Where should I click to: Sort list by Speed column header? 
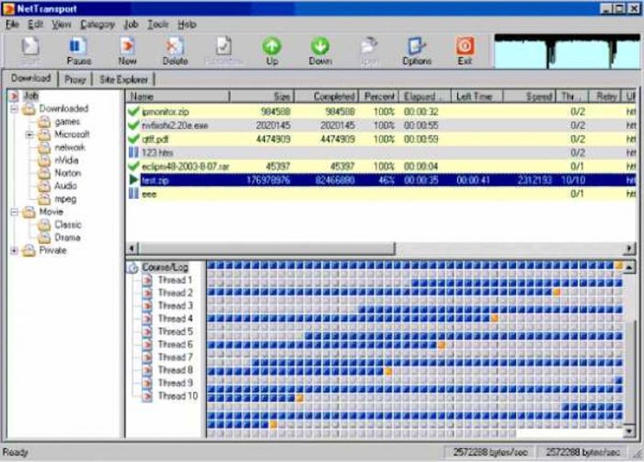530,97
